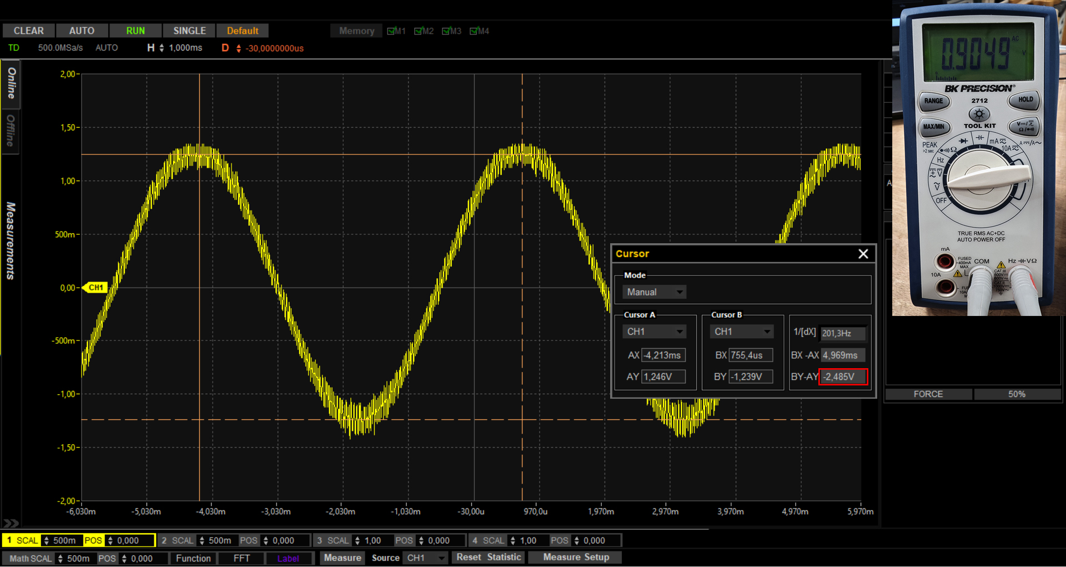Expand the double-chevron panel arrow at bottom left
Screen dimensions: 1066x567
pos(11,523)
